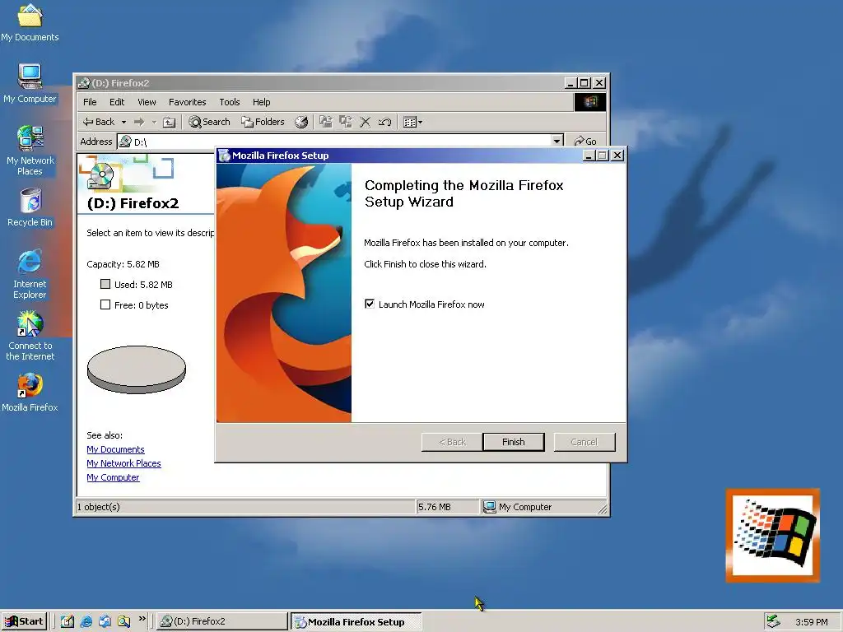Click the My Computer link under See also
The width and height of the screenshot is (843, 632).
click(x=113, y=477)
